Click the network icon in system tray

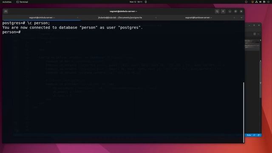point(256,2)
